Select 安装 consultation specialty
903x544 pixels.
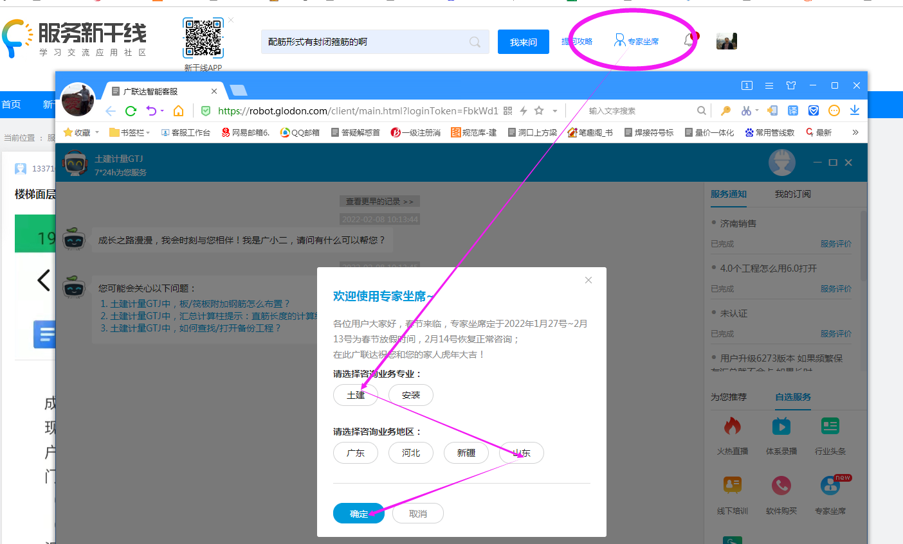[x=411, y=395]
